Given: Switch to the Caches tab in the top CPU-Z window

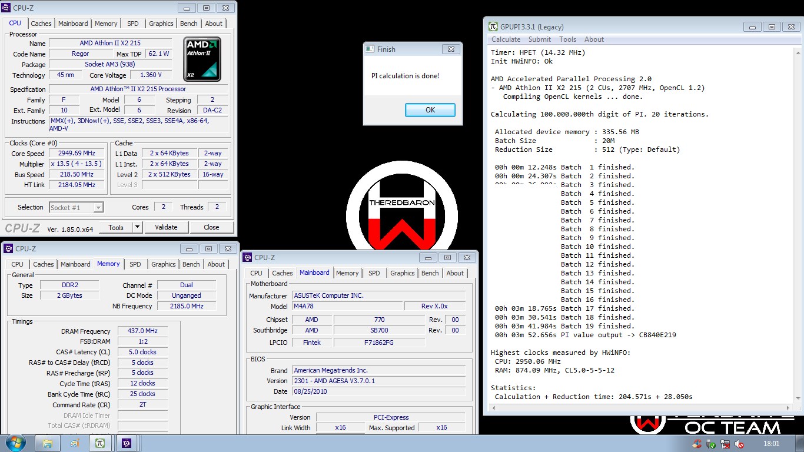Looking at the screenshot, I should click(x=41, y=24).
